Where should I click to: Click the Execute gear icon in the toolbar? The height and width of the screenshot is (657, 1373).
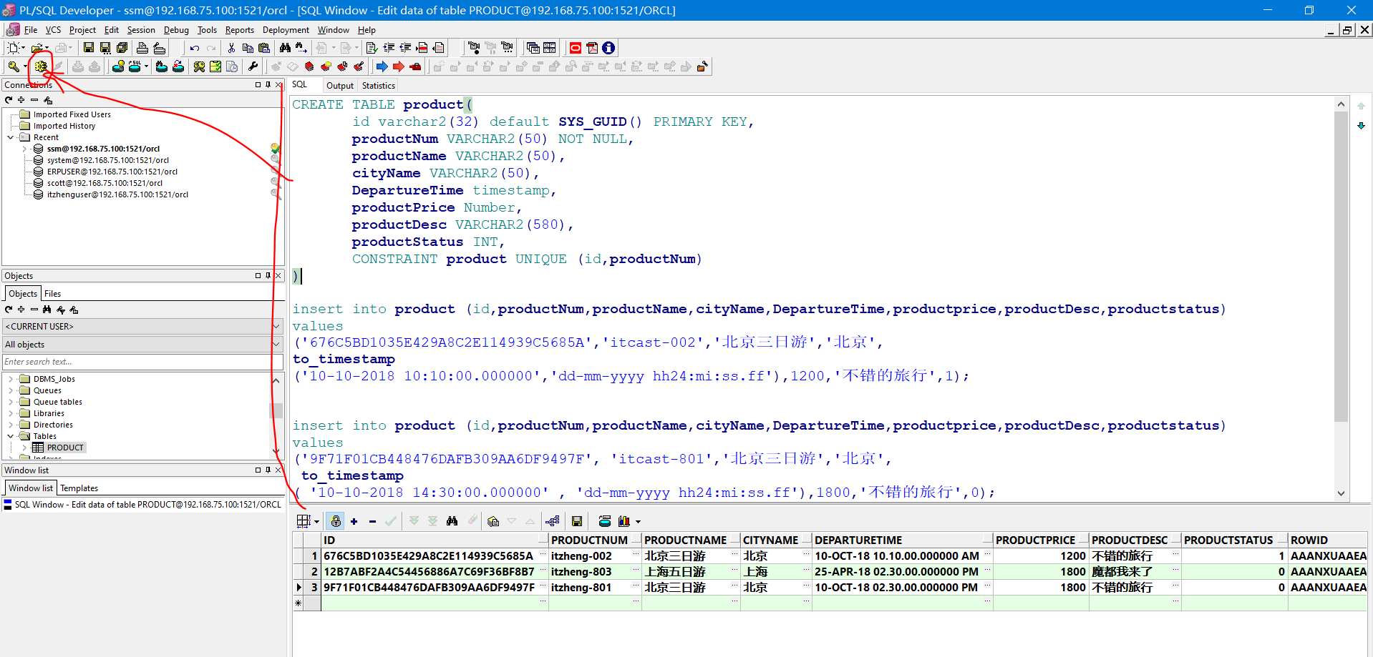tap(41, 66)
